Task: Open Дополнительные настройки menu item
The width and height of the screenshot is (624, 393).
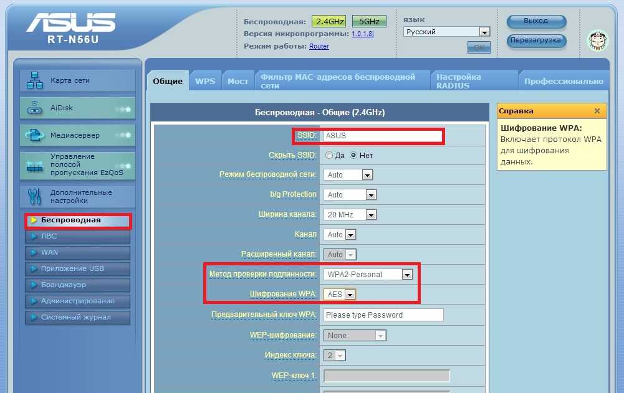Action: pyautogui.click(x=77, y=197)
